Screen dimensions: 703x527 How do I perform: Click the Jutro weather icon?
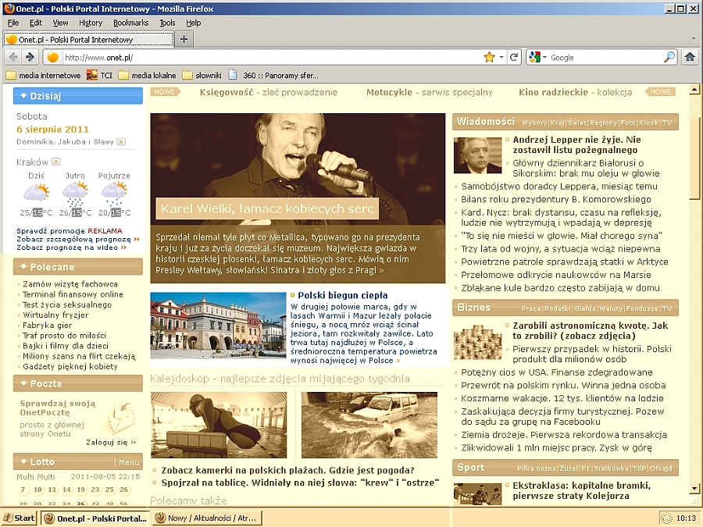(x=75, y=193)
